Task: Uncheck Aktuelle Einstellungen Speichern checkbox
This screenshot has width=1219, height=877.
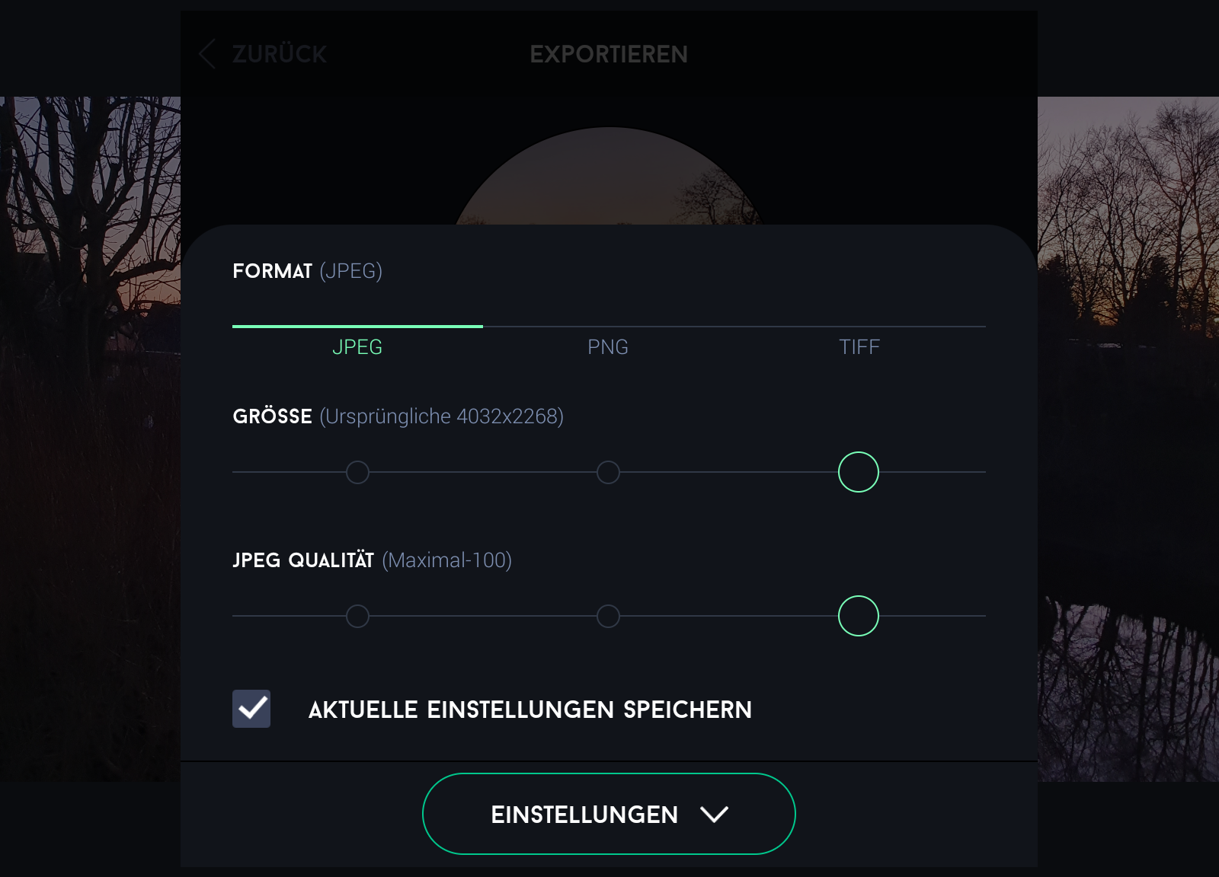Action: pos(251,709)
